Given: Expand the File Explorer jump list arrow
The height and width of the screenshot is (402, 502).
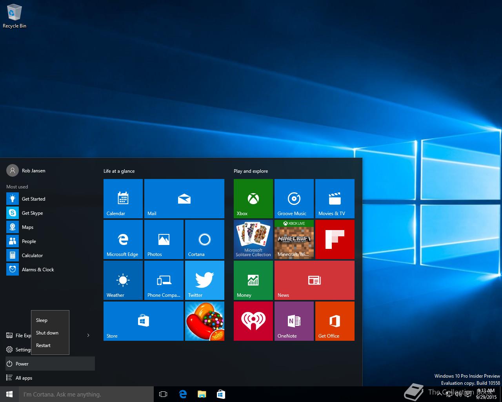Looking at the screenshot, I should click(x=88, y=335).
